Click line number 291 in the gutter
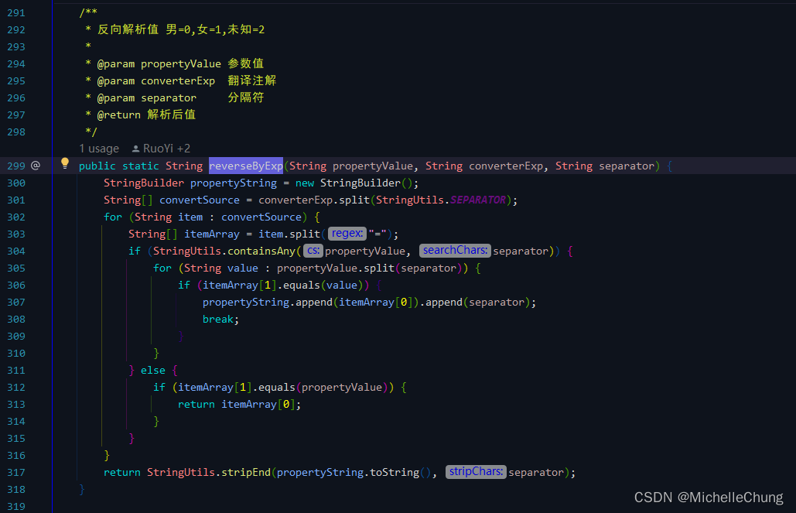The width and height of the screenshot is (796, 513). [16, 12]
